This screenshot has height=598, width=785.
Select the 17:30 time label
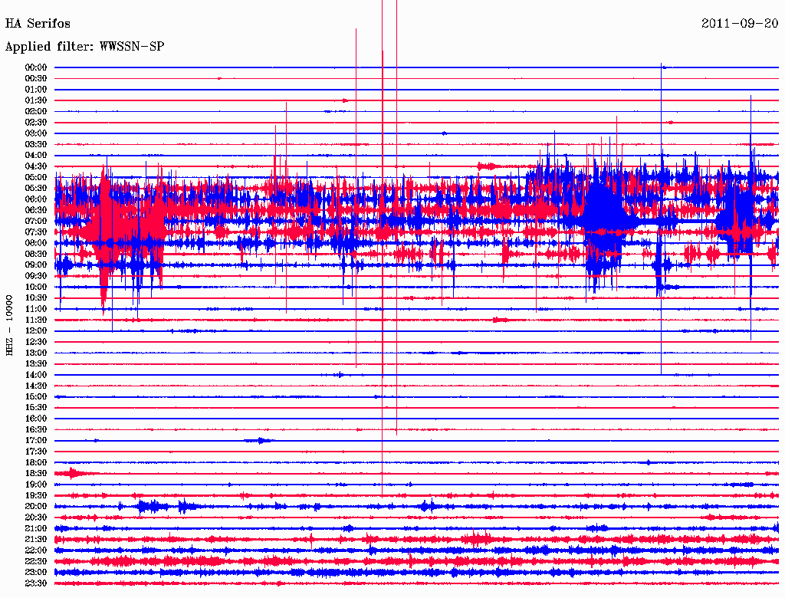[x=36, y=452]
